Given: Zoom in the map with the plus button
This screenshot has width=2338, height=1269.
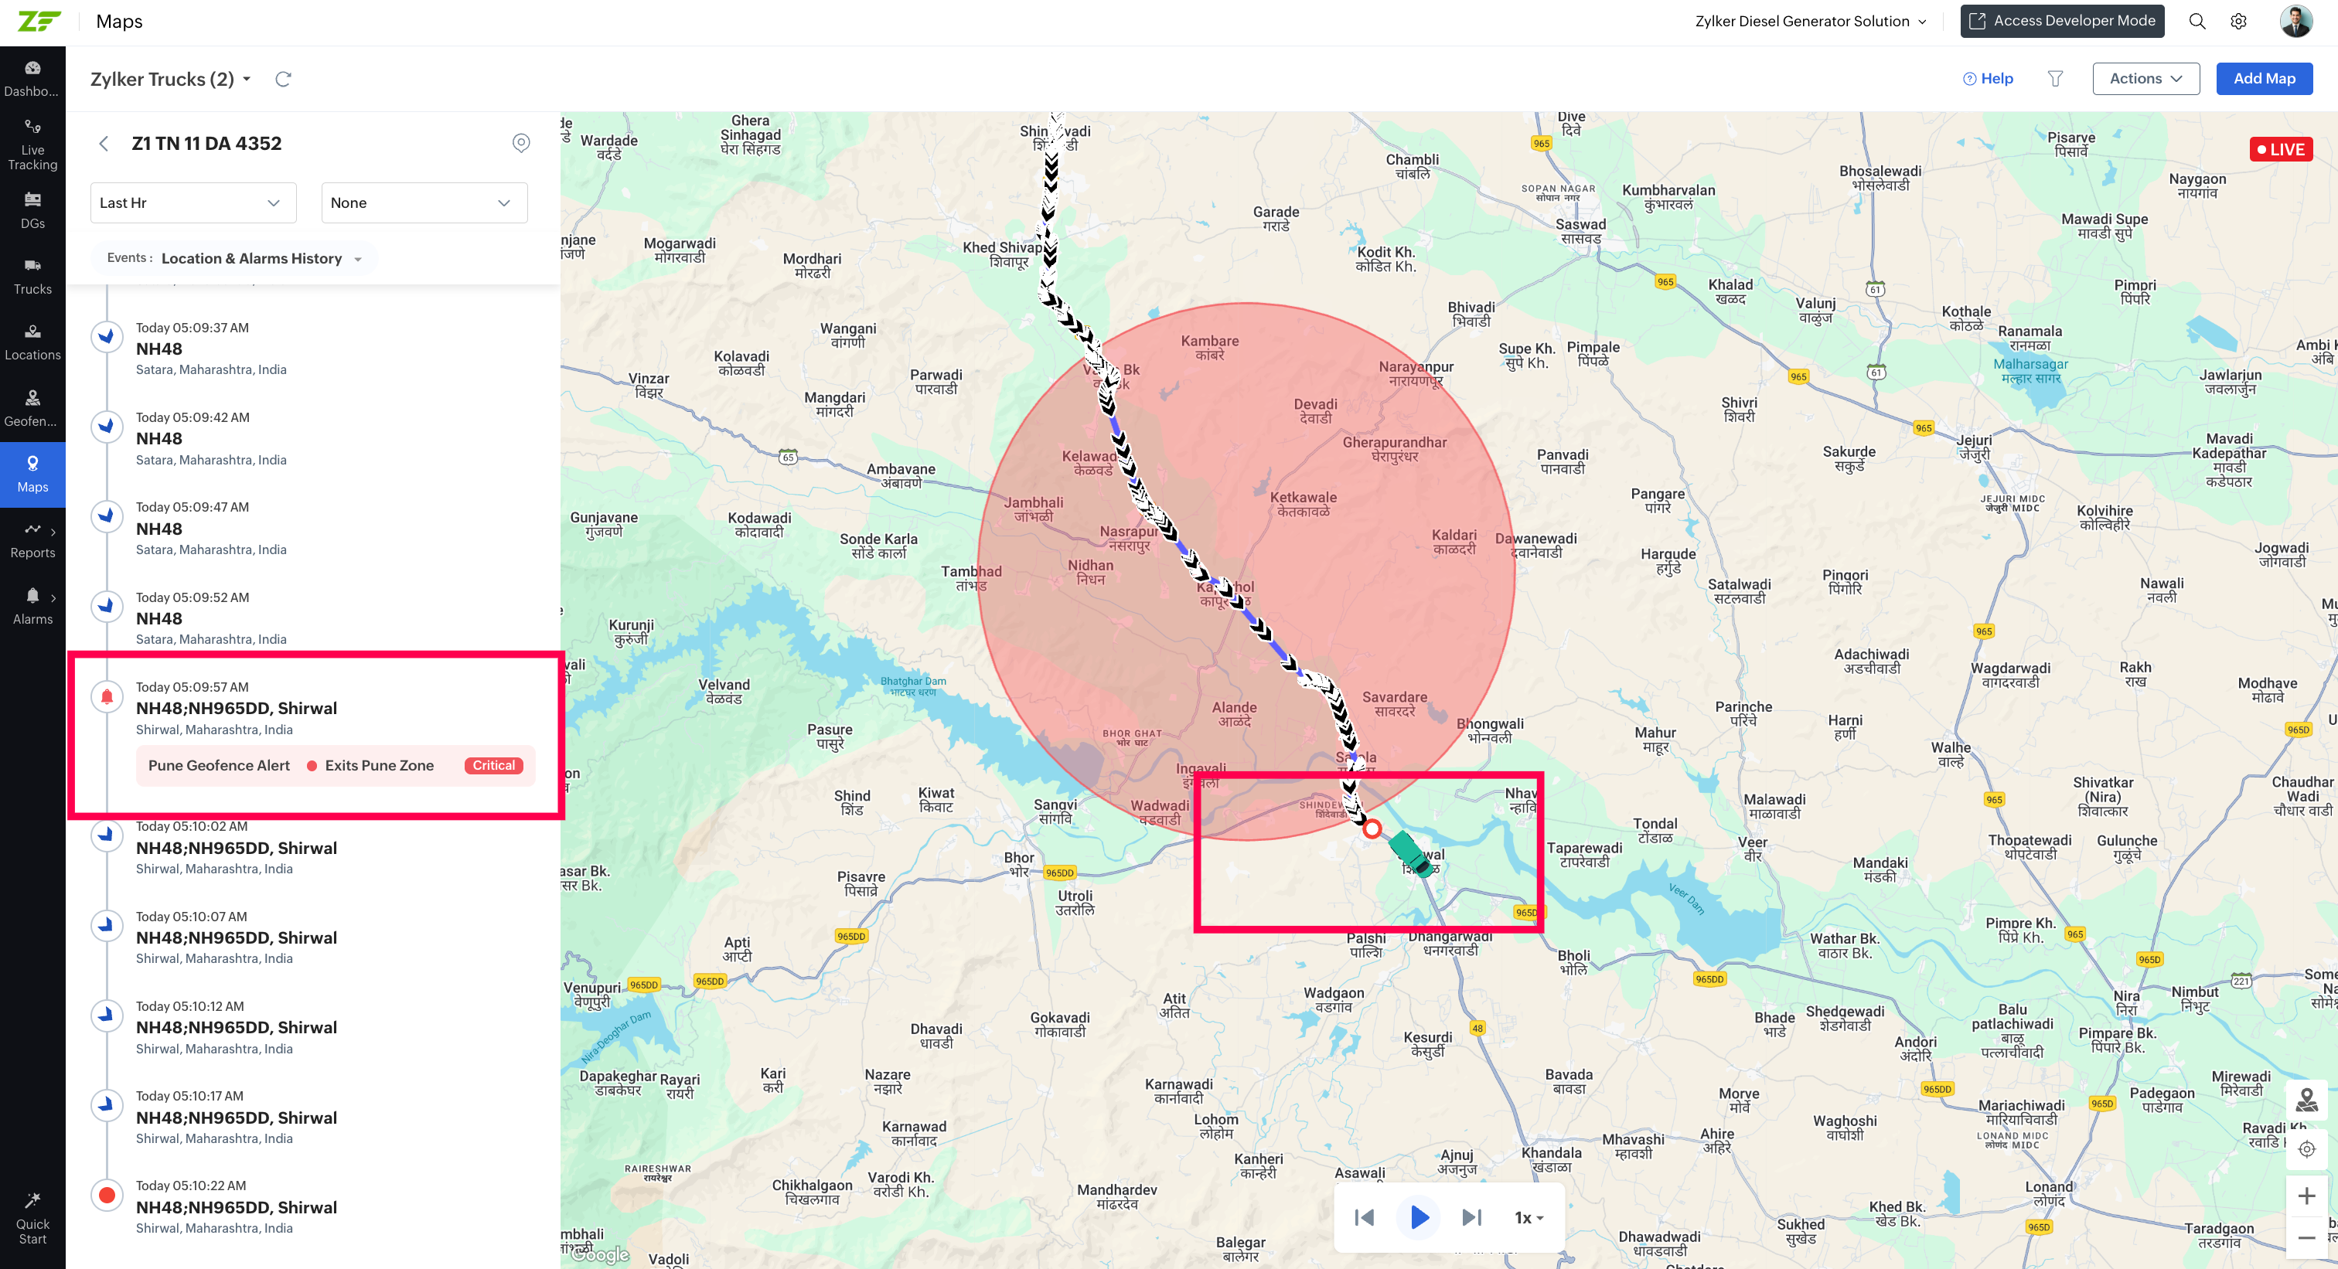Looking at the screenshot, I should 2306,1196.
